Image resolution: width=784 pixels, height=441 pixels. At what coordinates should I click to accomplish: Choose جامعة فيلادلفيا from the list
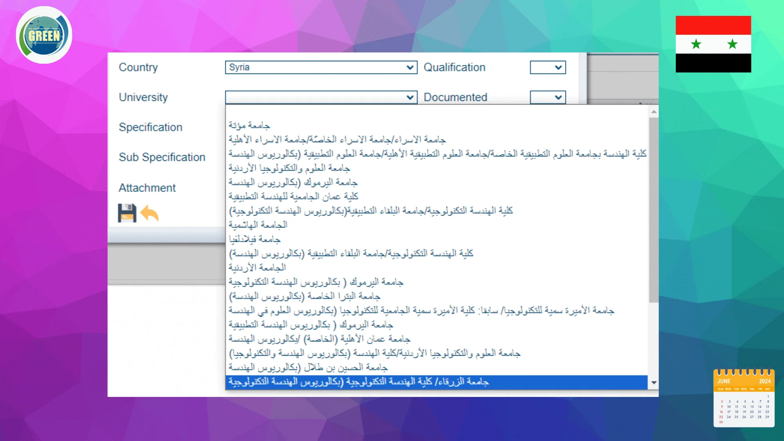[254, 239]
